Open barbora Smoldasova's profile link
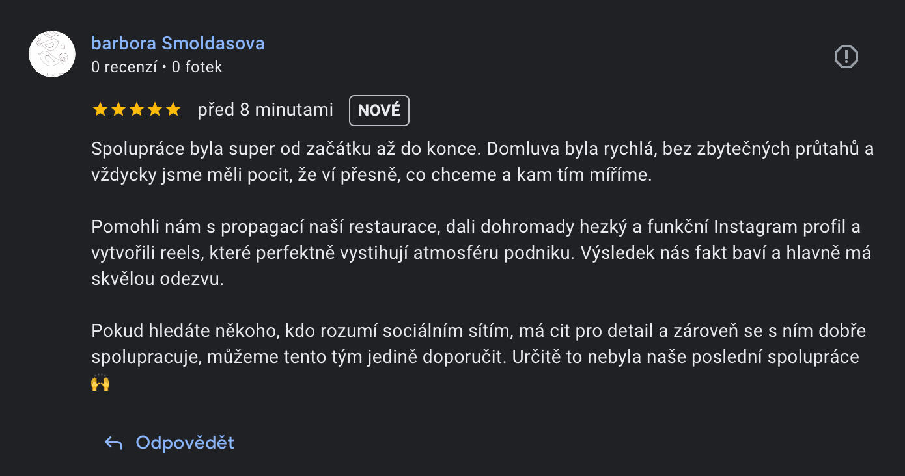The width and height of the screenshot is (905, 476). pyautogui.click(x=178, y=44)
